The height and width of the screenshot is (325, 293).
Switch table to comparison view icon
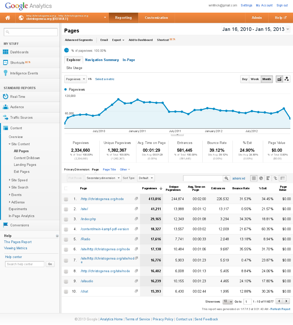[275, 178]
